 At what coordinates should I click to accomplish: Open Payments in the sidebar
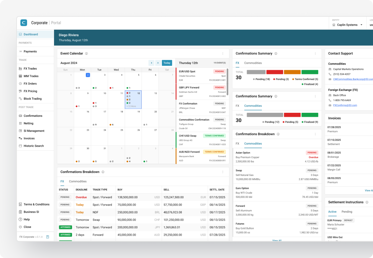35,51
